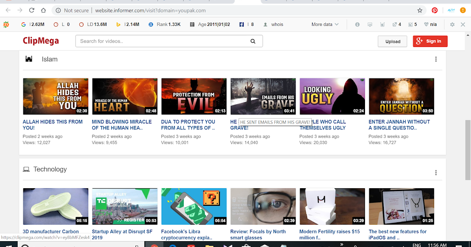This screenshot has width=471, height=247.
Task: Click the SEO toolbar info icon
Action: pos(357,24)
